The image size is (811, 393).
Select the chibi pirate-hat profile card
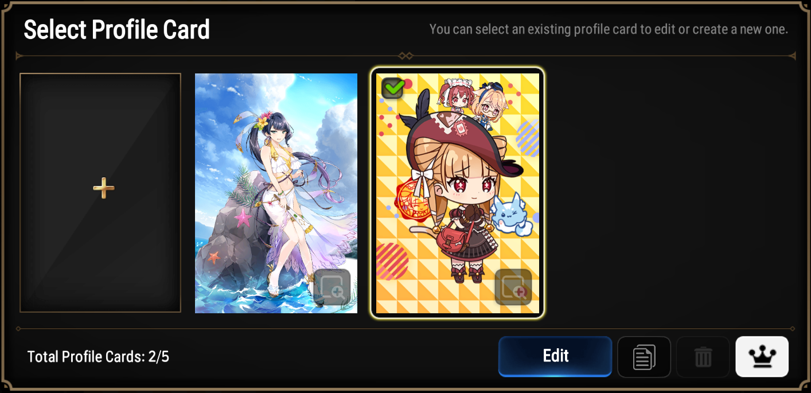pyautogui.click(x=458, y=193)
